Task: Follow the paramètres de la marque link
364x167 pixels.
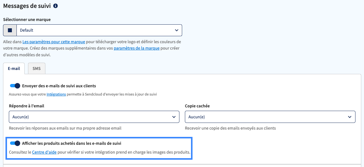Action: (x=136, y=48)
